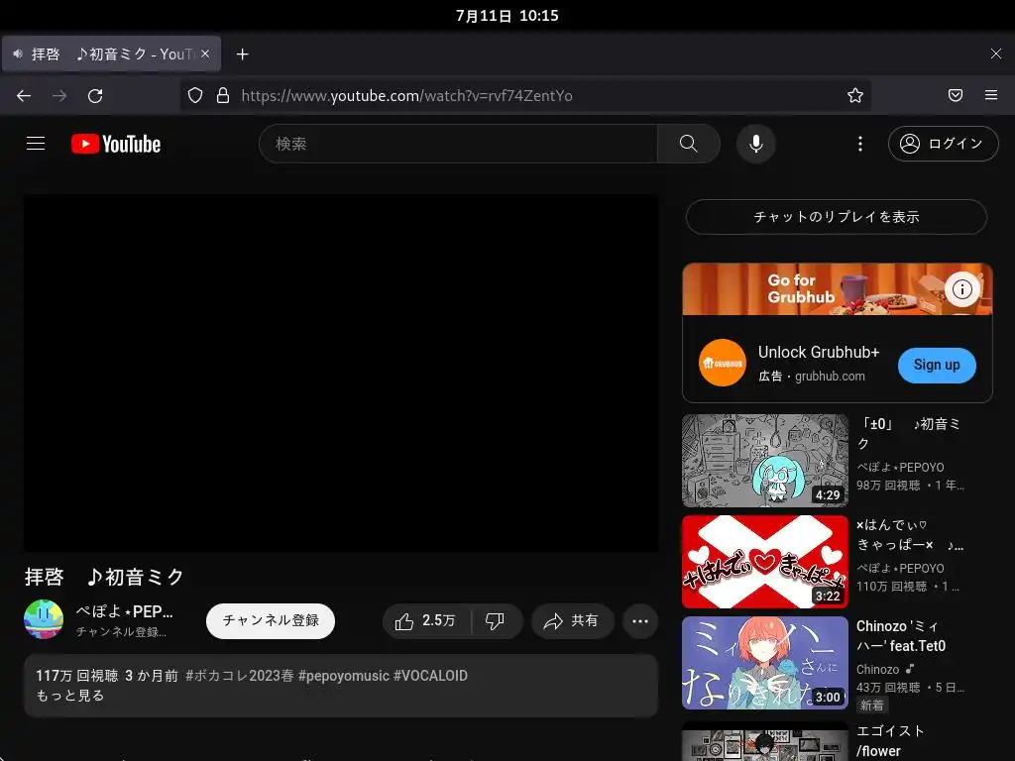Screen dimensions: 1015x761
Task: Close the 拝啓 ♪初音ミク tab
Action: pos(205,54)
